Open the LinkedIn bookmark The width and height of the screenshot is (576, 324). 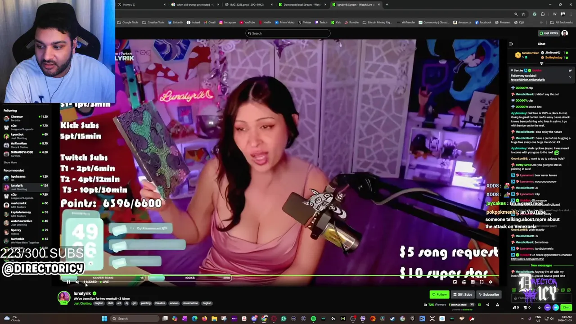pos(175,22)
